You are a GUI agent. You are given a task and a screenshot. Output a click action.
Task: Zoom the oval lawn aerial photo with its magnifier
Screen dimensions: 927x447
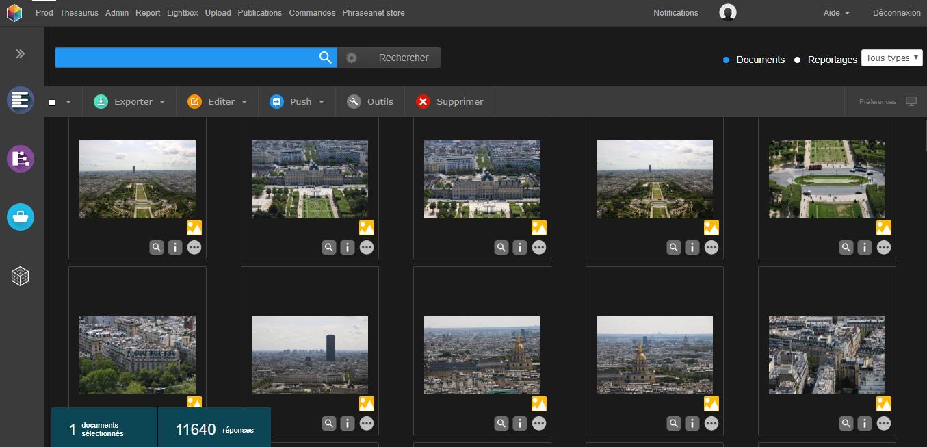coord(846,247)
